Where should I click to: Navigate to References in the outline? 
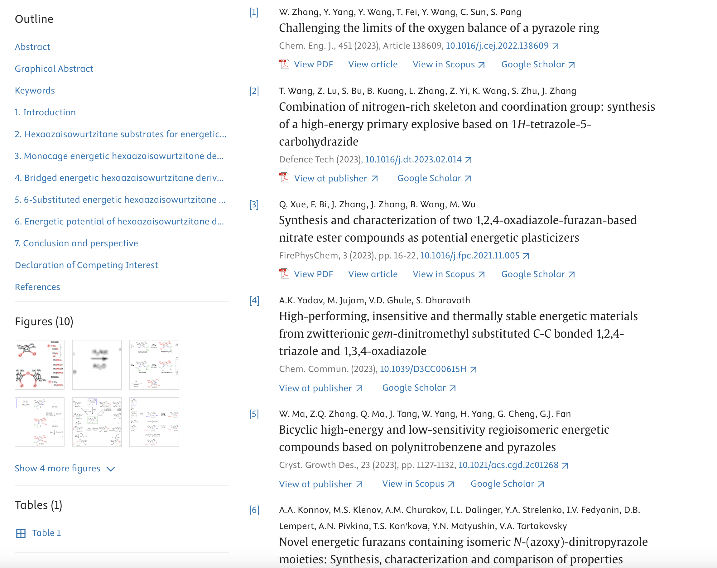pyautogui.click(x=38, y=287)
